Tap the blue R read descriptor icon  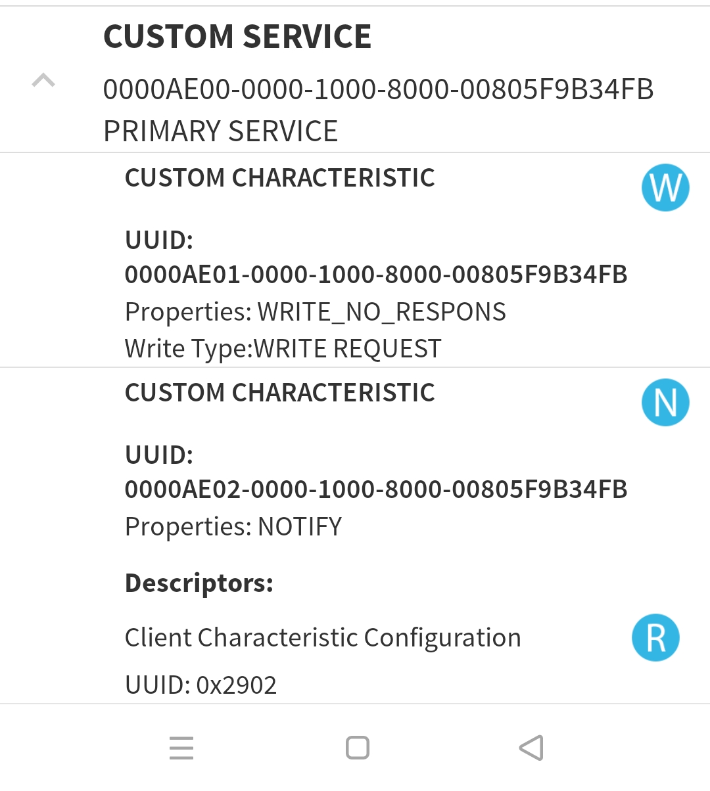coord(655,637)
